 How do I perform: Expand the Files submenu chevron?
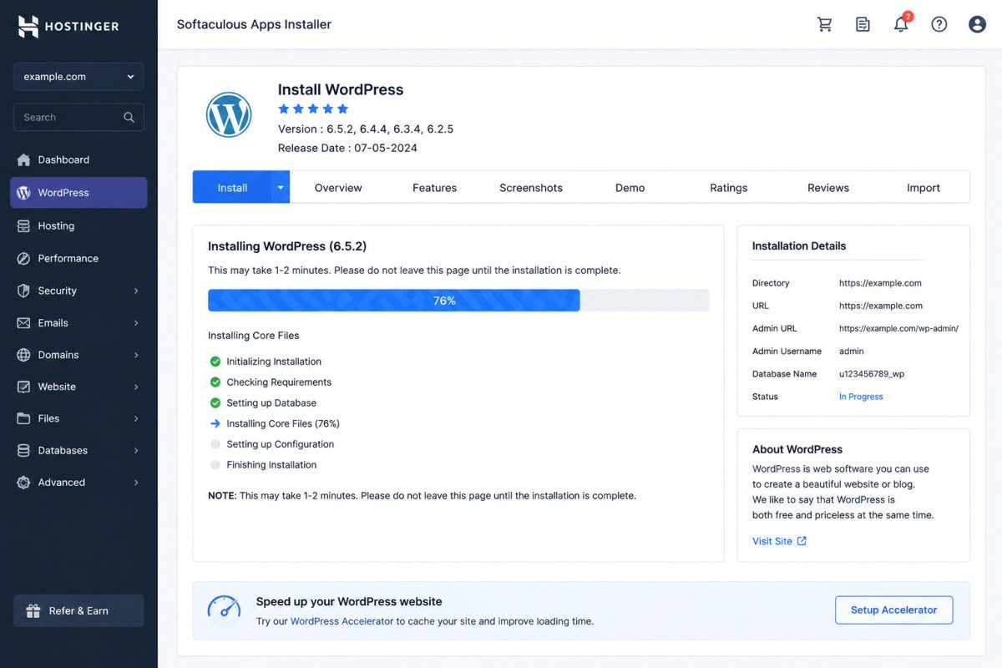136,418
